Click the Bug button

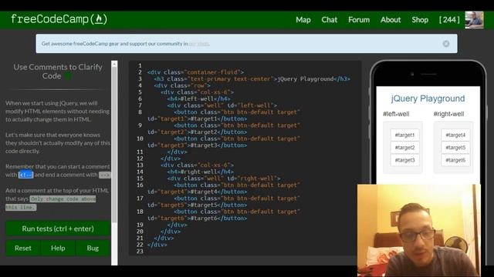coord(93,248)
